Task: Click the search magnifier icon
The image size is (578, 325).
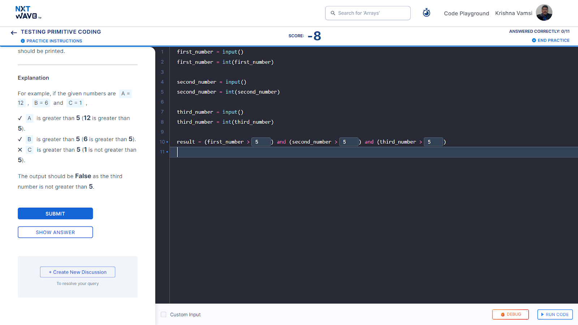Action: click(x=333, y=13)
